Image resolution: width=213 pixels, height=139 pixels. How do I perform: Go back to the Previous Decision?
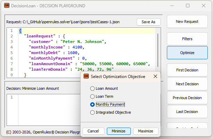pyautogui.click(x=187, y=98)
